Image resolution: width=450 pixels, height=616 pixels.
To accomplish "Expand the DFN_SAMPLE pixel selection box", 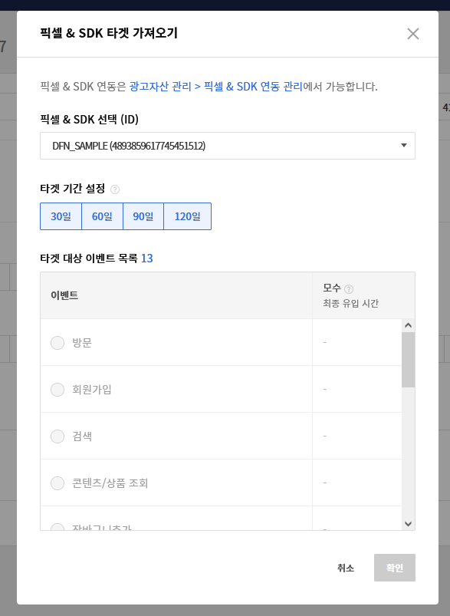I will pyautogui.click(x=228, y=146).
